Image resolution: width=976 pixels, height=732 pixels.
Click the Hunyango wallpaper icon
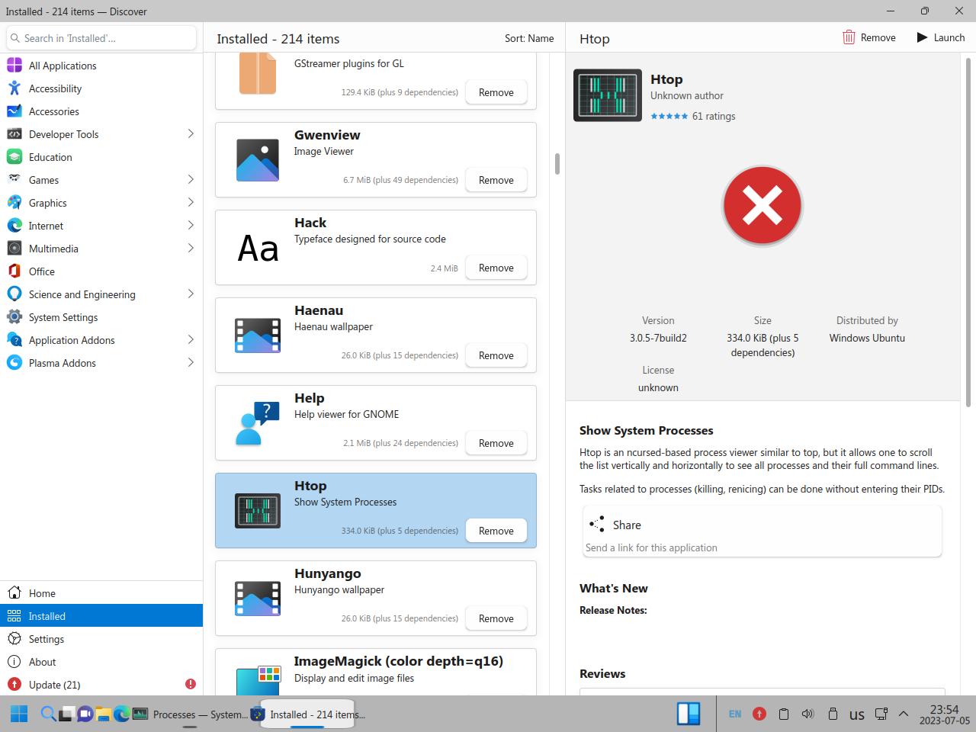point(258,599)
